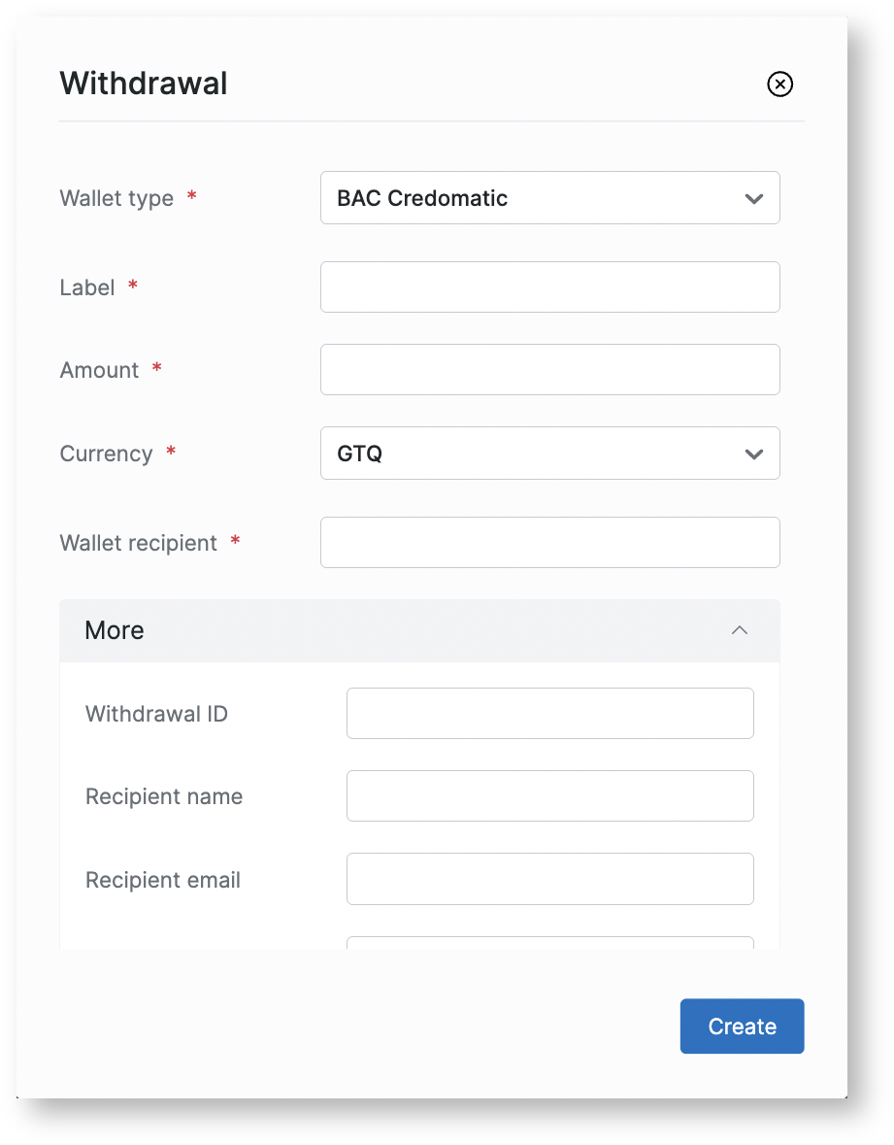This screenshot has width=894, height=1145.
Task: Click the partially visible field below Recipient email
Action: 549,942
